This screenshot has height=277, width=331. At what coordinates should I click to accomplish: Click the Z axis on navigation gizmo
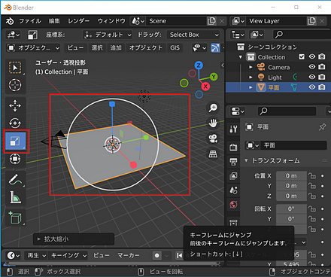pos(199,65)
